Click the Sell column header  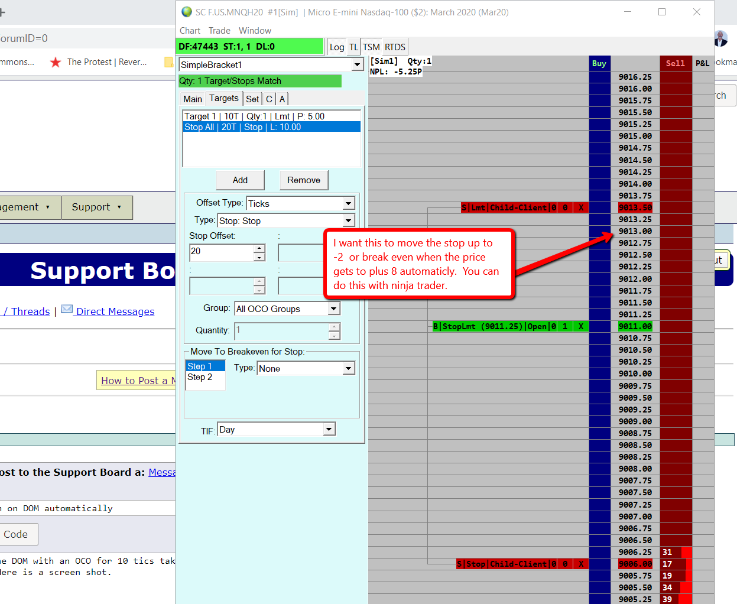click(x=675, y=63)
